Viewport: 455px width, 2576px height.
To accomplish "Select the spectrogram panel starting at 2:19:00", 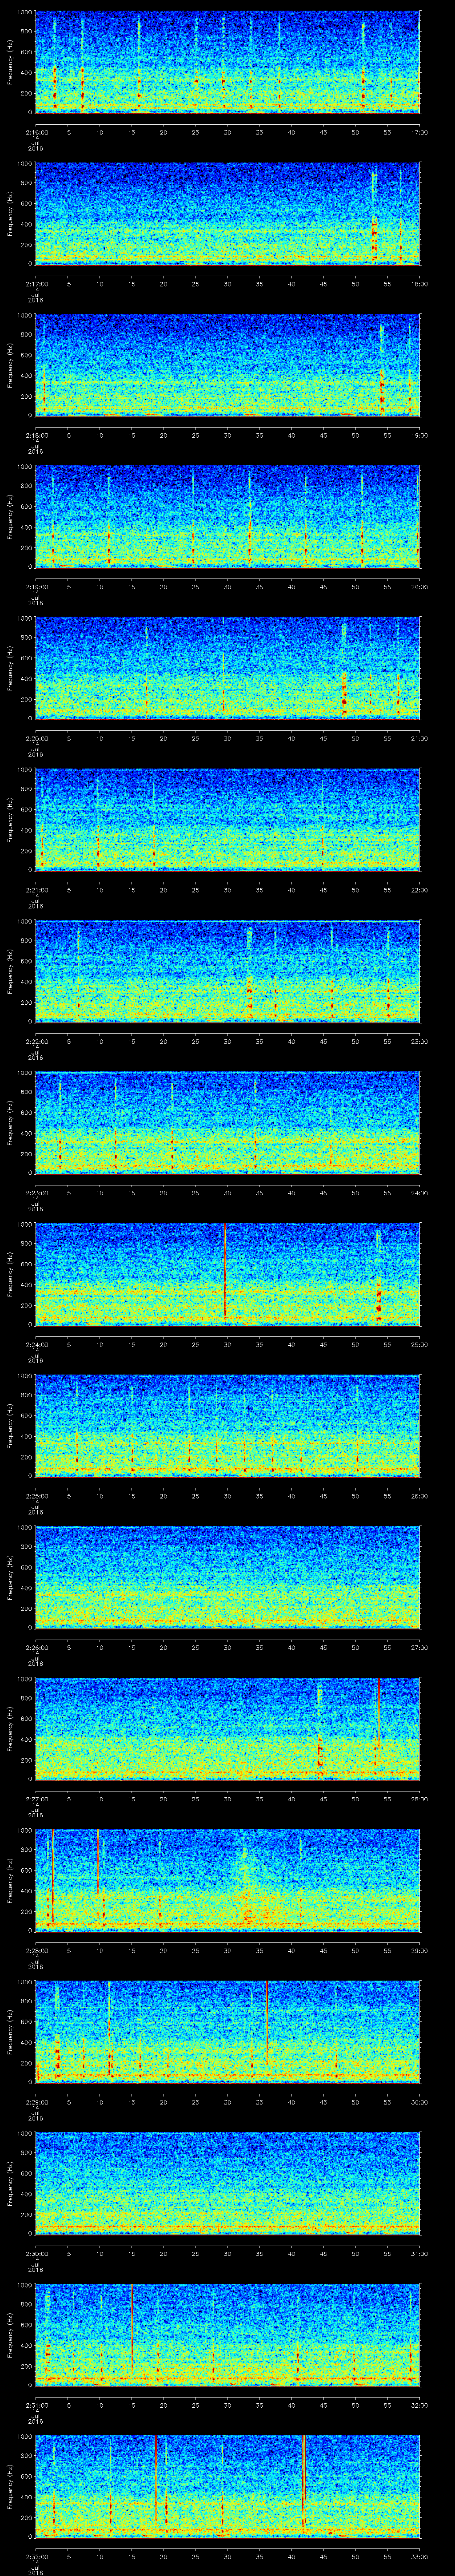I will [227, 517].
